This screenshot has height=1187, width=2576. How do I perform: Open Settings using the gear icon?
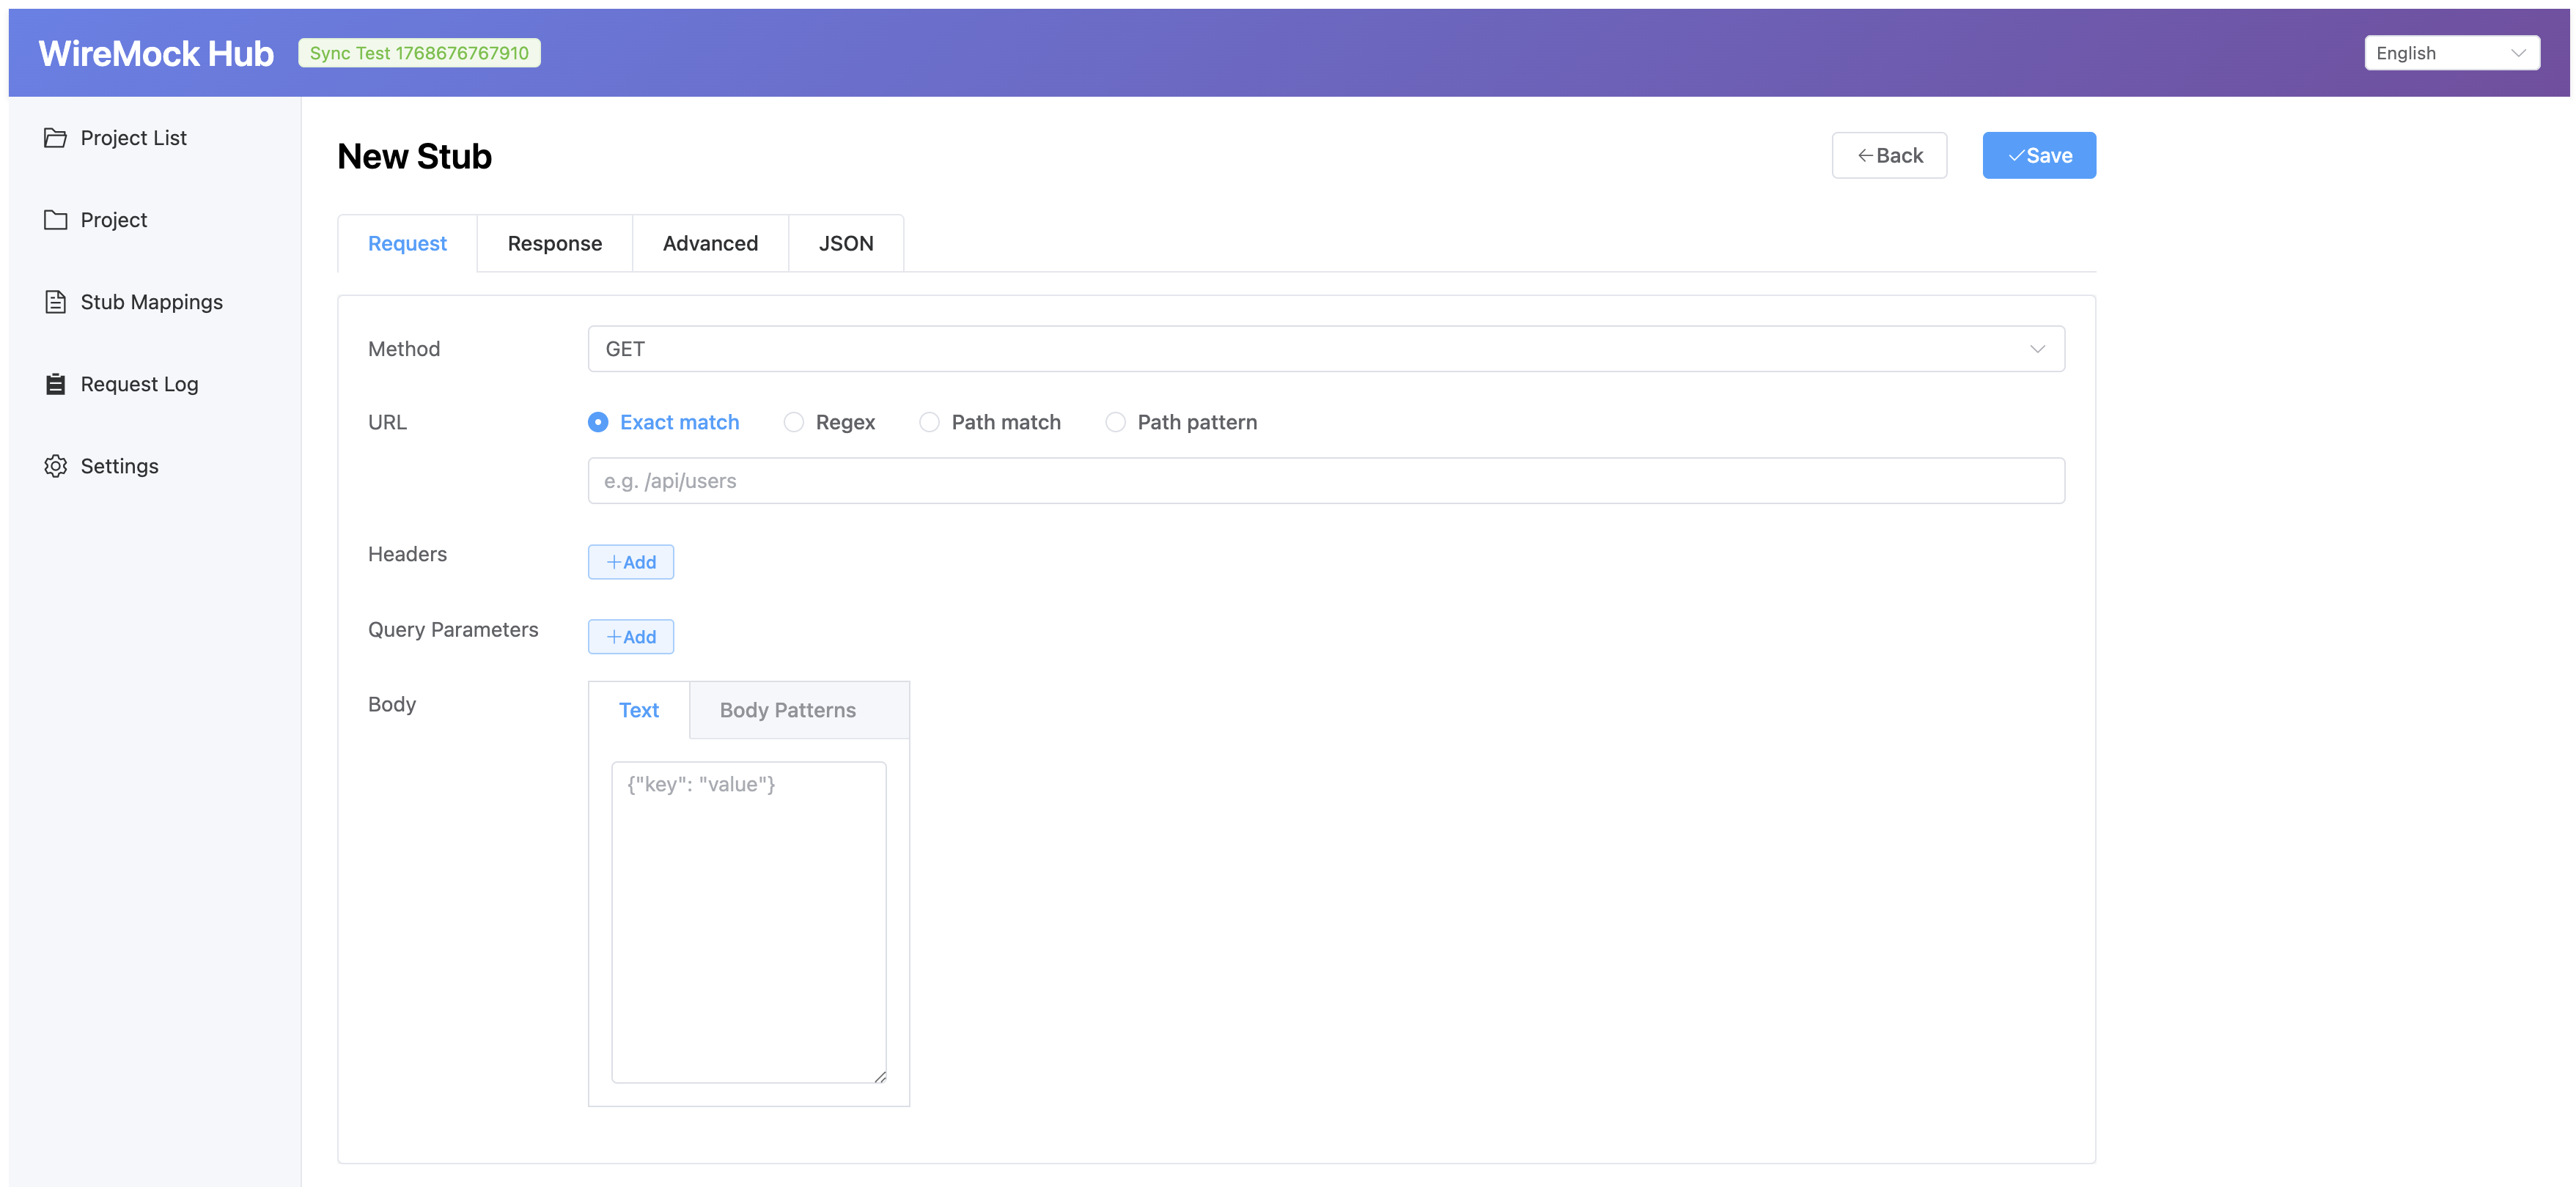[x=57, y=465]
